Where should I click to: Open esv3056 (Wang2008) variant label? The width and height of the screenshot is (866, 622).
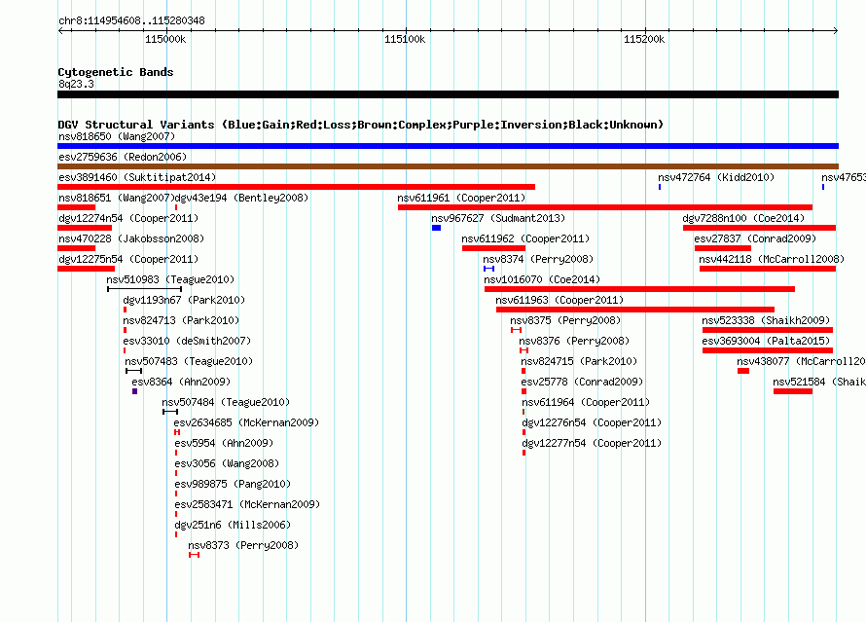point(227,463)
